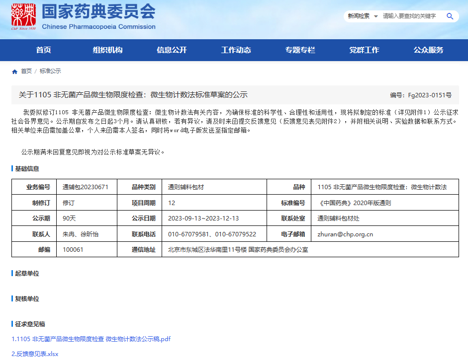Open the 专题专栏 navigation menu
This screenshot has width=468, height=363.
[300, 50]
